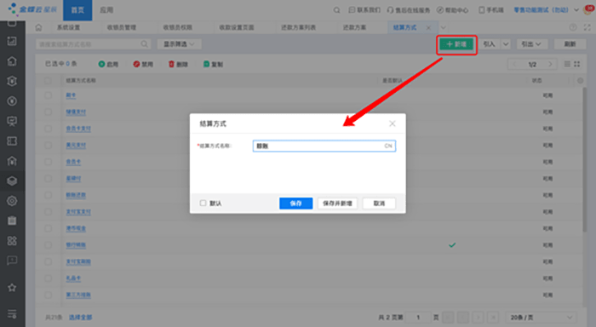The height and width of the screenshot is (327, 596).
Task: Expand the tab overflow chevron
Action: coord(443,27)
